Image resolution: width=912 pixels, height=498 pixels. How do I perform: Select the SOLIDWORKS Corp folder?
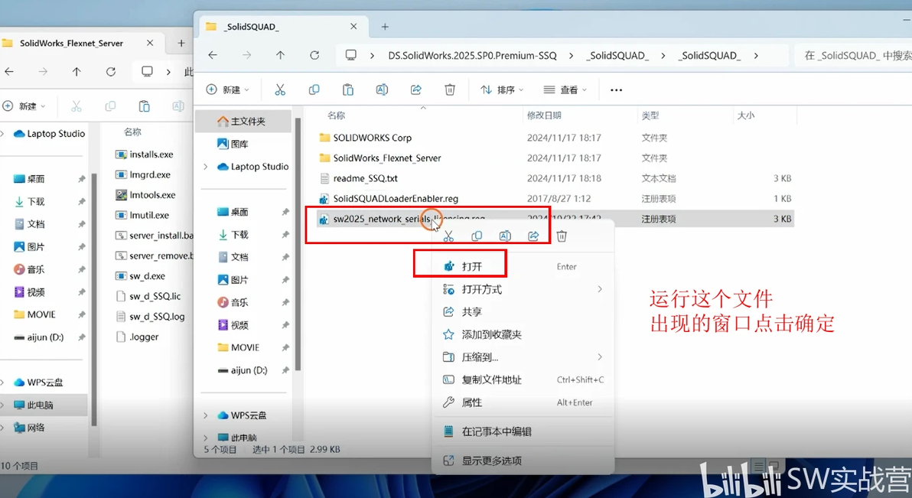(x=373, y=138)
